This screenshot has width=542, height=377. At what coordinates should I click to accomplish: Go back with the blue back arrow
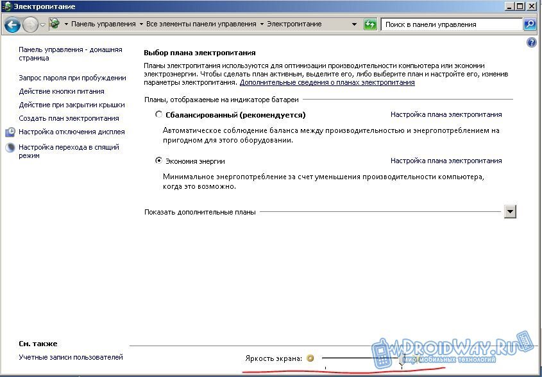tap(12, 24)
